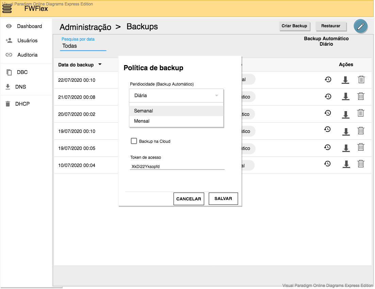The width and height of the screenshot is (375, 289).
Task: Click the 19/07/2020 00:05 date cell
Action: (x=77, y=148)
